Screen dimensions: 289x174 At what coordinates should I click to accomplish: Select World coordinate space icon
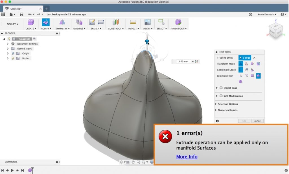click(241, 70)
